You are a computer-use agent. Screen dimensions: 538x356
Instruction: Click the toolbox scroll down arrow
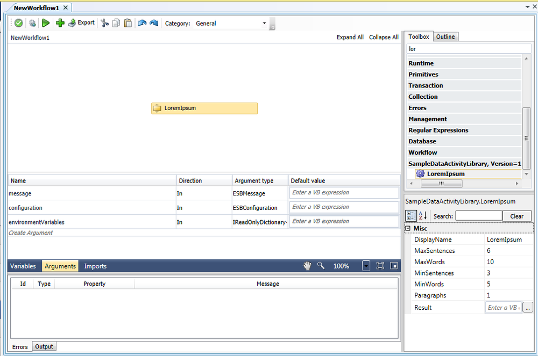click(x=526, y=174)
